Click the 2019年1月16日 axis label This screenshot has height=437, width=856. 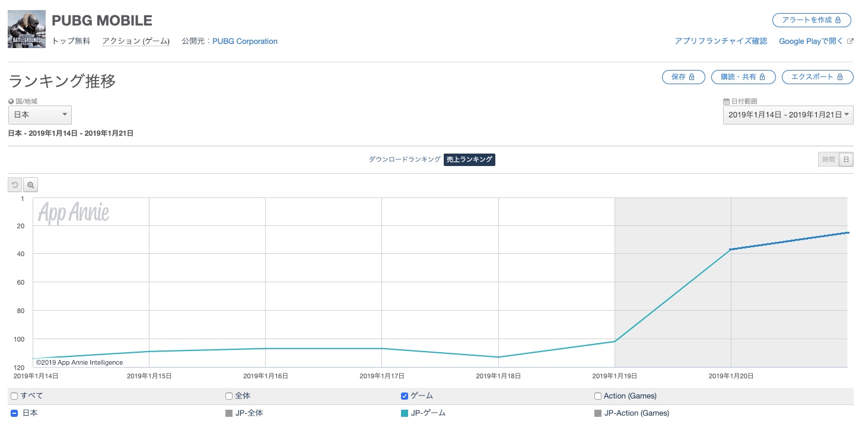[266, 376]
